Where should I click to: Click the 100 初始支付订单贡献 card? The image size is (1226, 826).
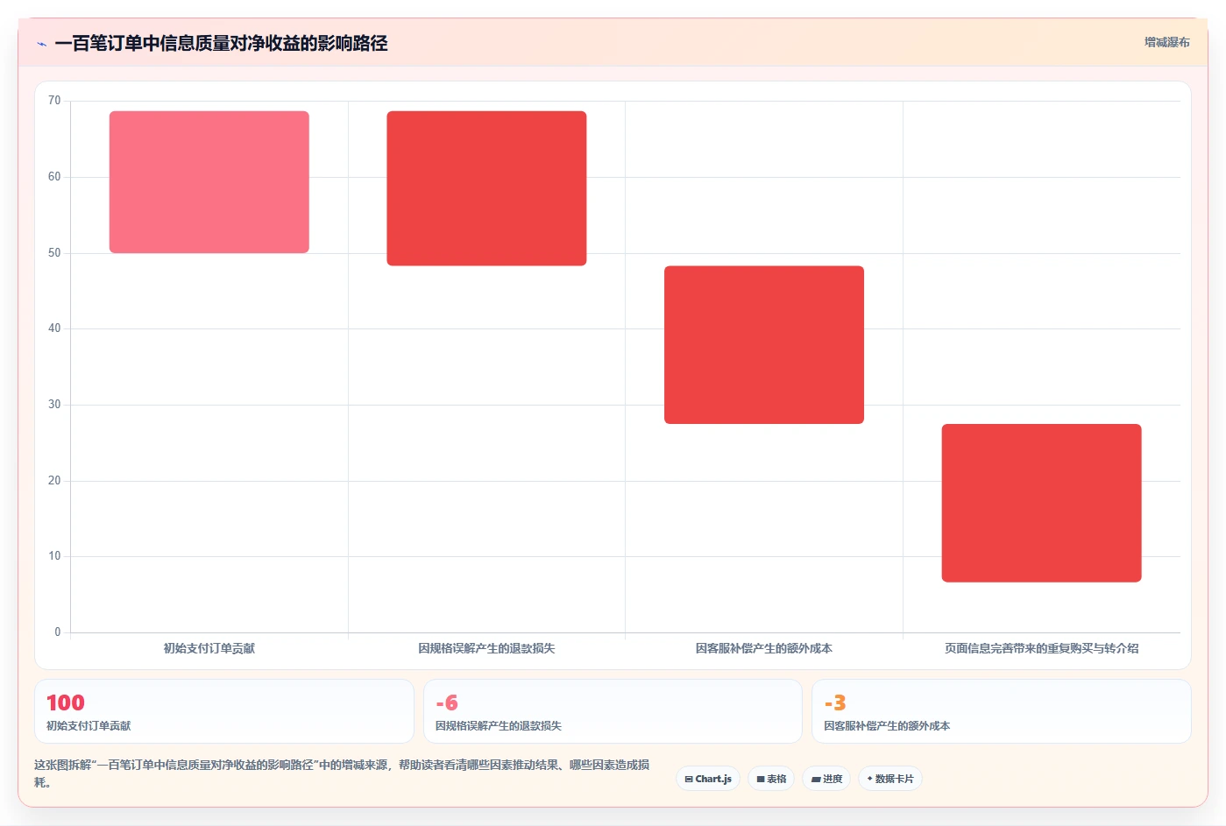coord(224,711)
